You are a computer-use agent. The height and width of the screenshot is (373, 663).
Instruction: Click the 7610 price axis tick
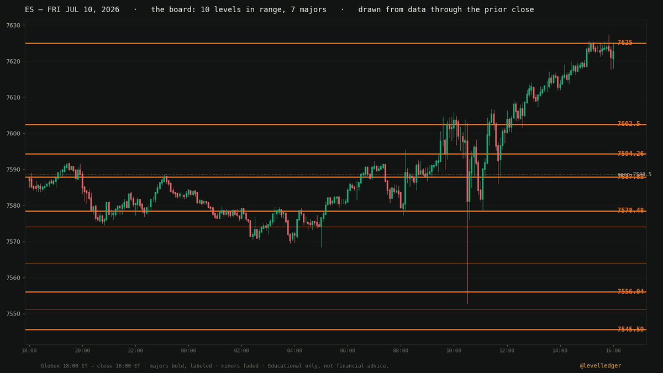(13, 98)
